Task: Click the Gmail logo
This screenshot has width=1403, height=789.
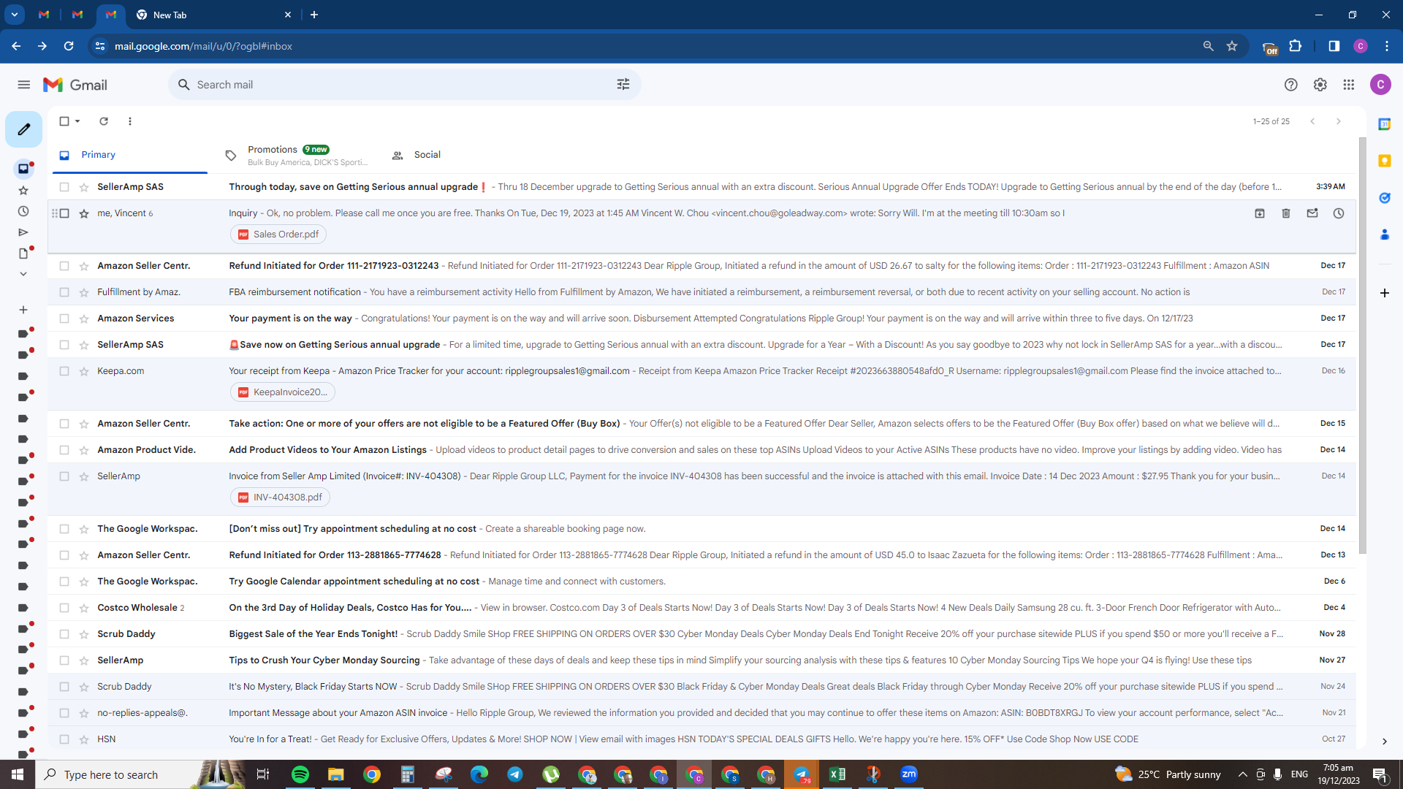Action: click(75, 85)
